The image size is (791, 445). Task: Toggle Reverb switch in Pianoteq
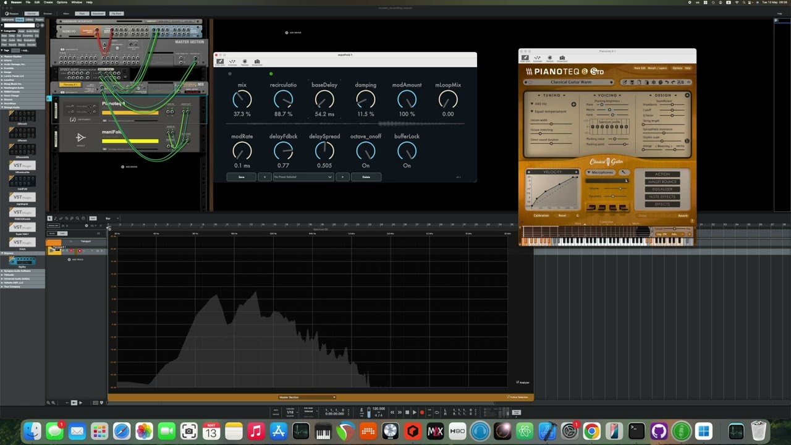[683, 216]
